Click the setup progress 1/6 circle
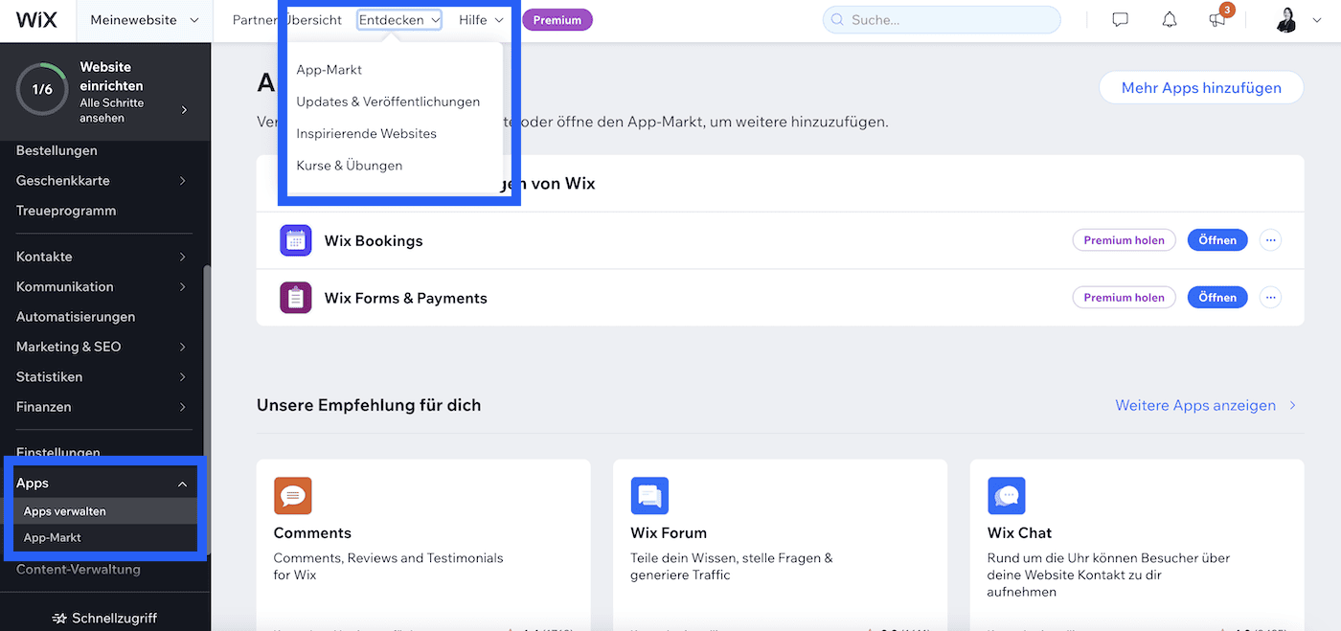 click(x=42, y=89)
